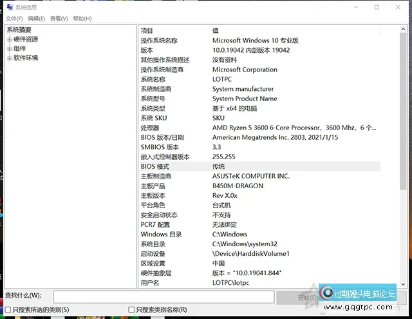Expand the 软件环境 tree node
412x319 pixels.
pos(10,58)
